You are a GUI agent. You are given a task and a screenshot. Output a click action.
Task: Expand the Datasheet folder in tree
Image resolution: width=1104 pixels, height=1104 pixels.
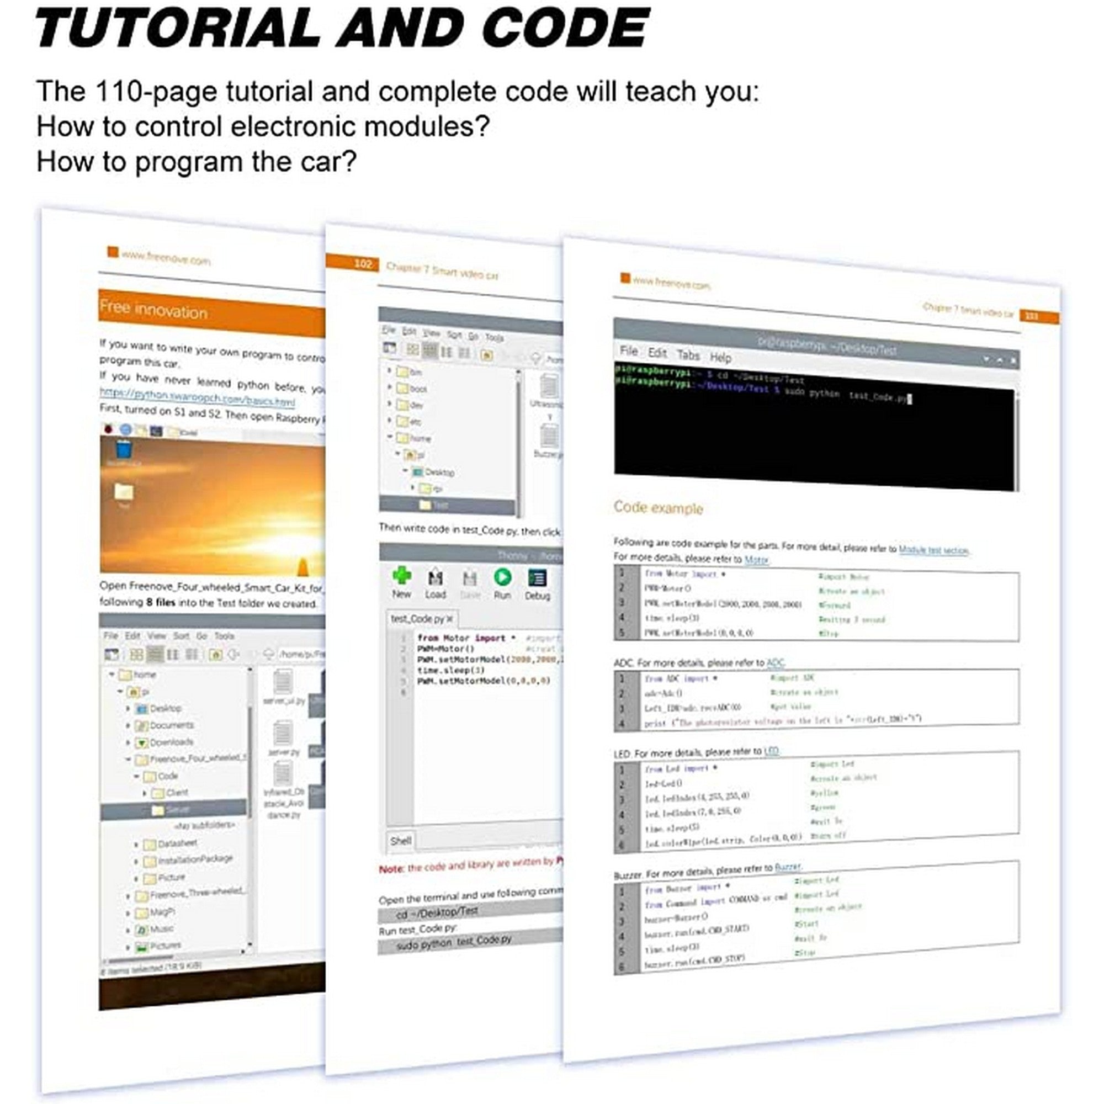pyautogui.click(x=136, y=844)
